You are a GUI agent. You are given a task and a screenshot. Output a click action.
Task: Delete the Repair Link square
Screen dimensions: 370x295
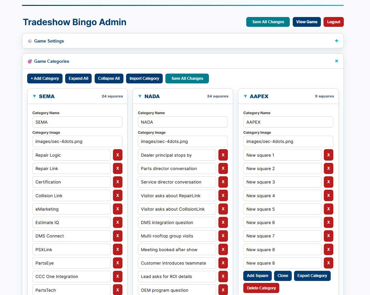coord(118,168)
